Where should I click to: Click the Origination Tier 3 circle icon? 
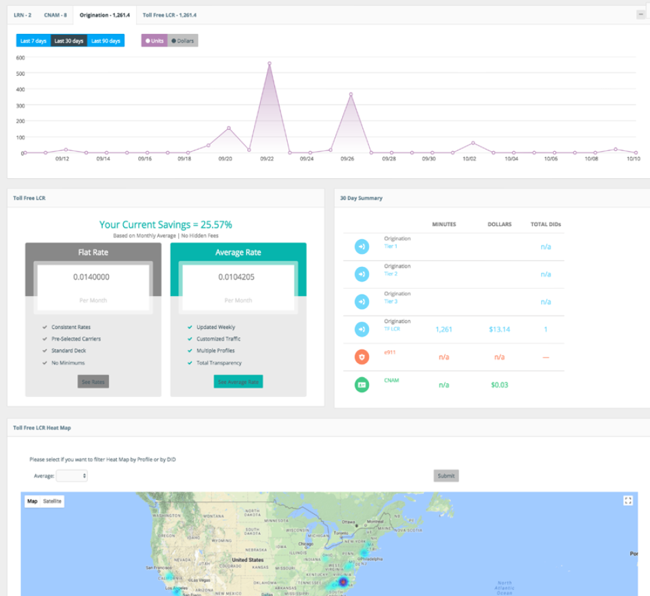click(361, 301)
